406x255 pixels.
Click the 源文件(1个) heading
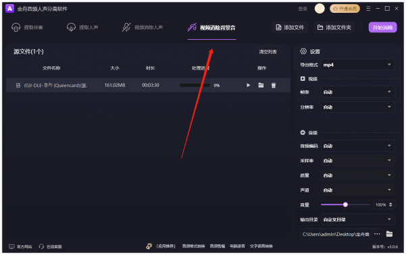[x=28, y=51]
